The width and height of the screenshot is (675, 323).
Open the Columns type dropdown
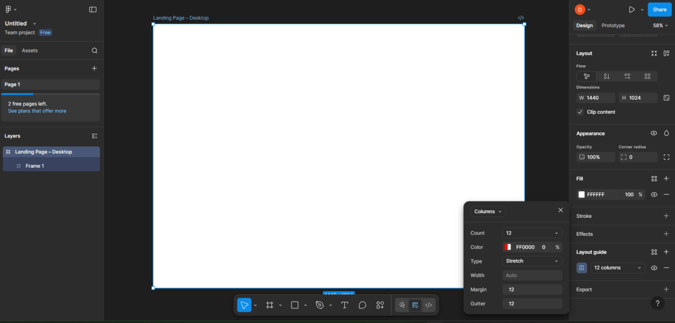pos(488,212)
